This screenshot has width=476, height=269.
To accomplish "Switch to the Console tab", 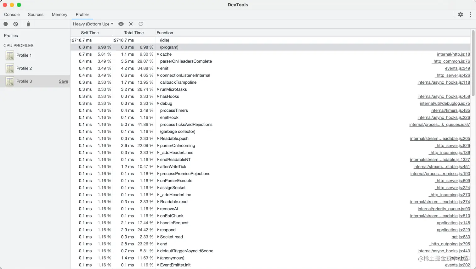I will [x=12, y=14].
